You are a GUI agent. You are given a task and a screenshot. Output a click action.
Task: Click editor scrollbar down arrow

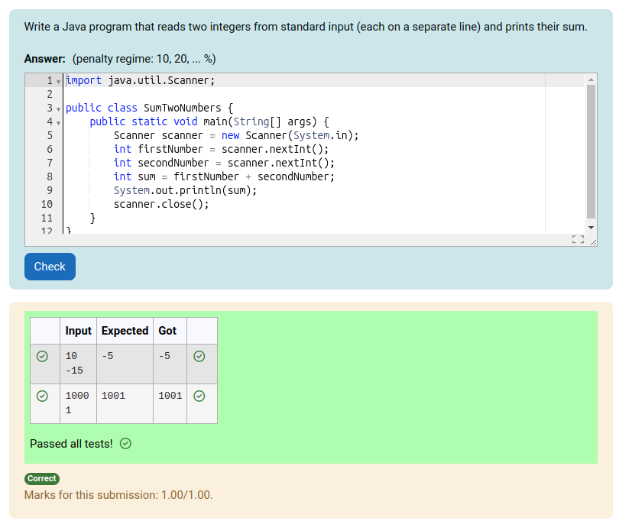coord(591,228)
